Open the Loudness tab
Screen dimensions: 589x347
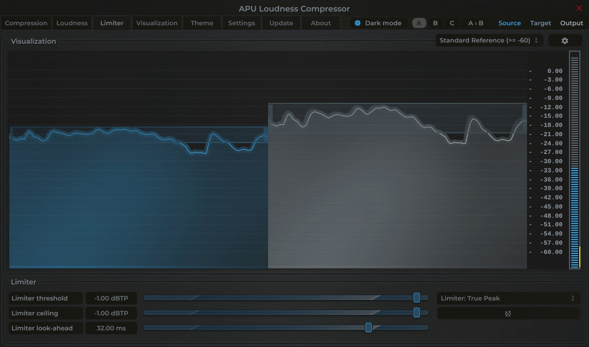[x=72, y=23]
